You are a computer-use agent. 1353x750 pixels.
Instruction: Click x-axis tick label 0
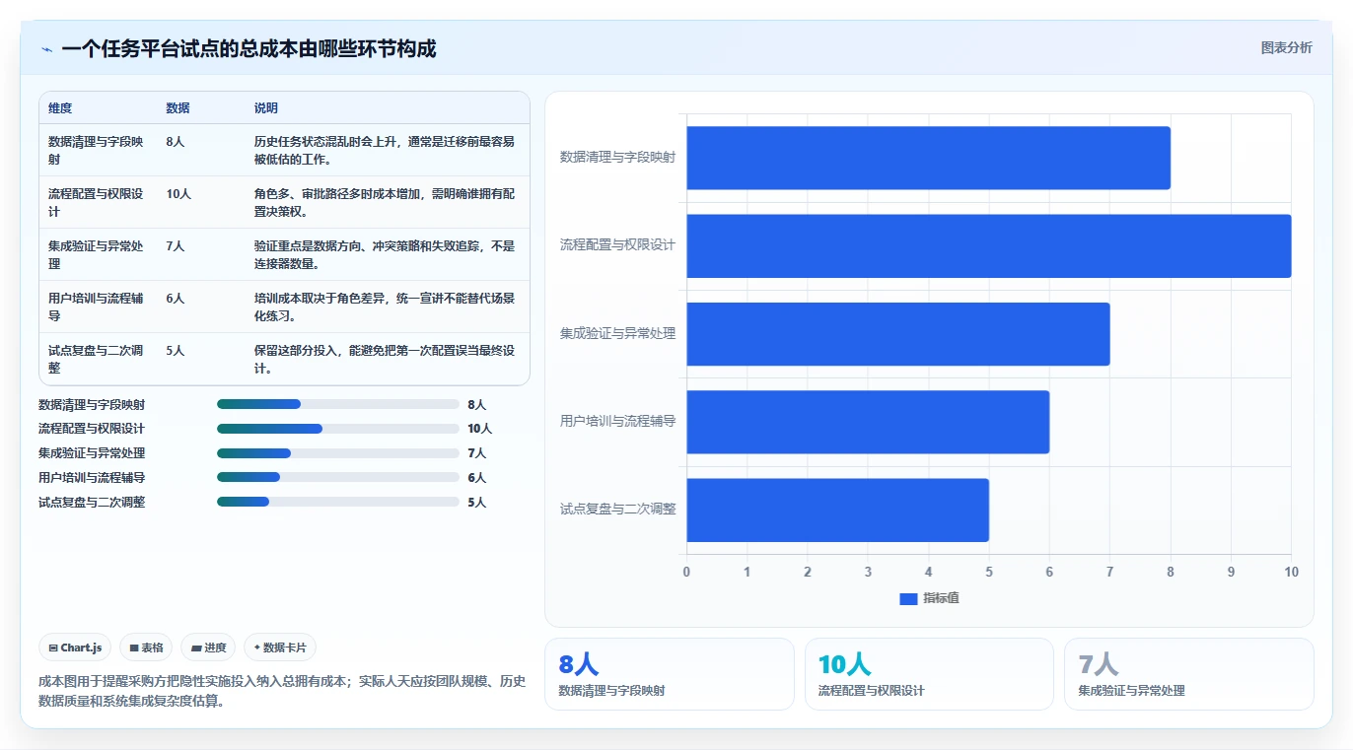(x=687, y=572)
